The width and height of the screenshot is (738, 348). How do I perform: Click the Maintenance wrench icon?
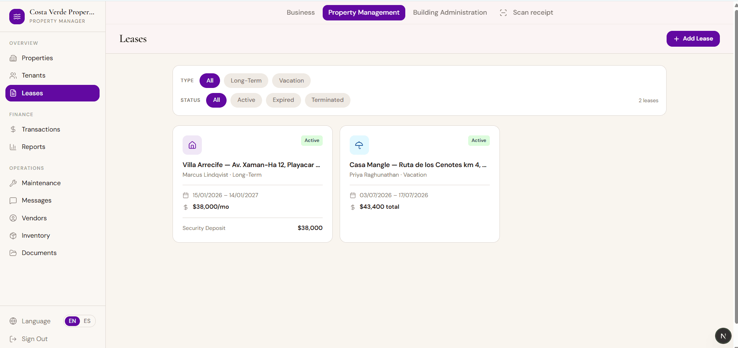tap(13, 183)
